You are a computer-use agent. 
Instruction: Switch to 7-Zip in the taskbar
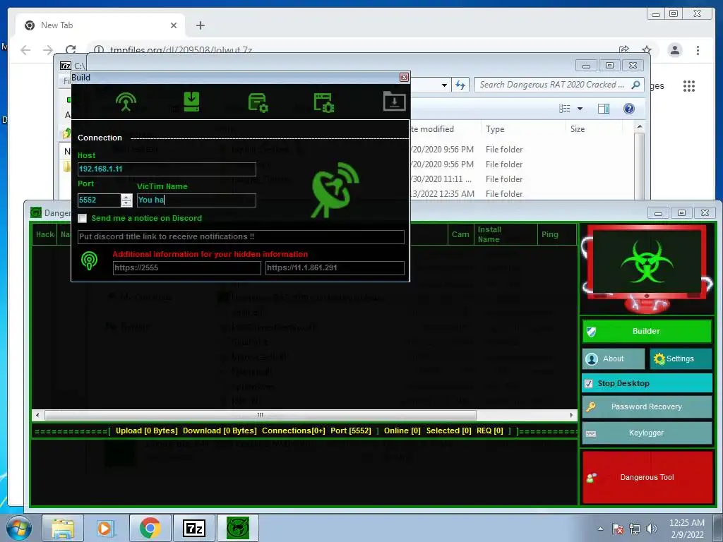pos(193,528)
